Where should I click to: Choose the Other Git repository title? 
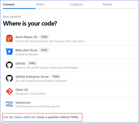[22, 90]
